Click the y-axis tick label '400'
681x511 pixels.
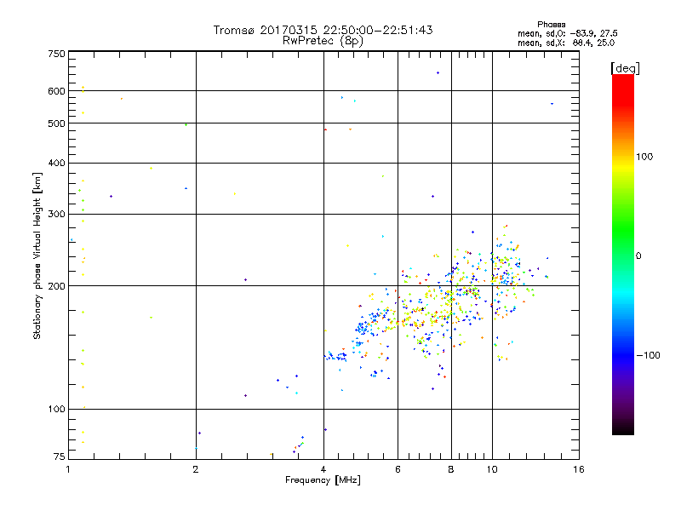click(56, 164)
